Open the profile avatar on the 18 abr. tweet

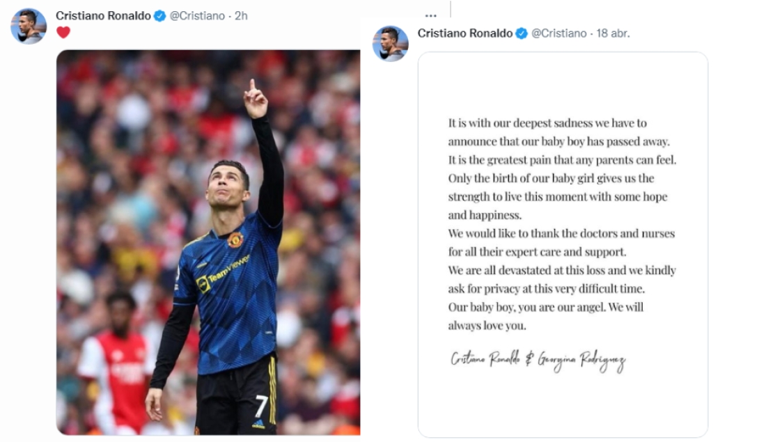391,44
